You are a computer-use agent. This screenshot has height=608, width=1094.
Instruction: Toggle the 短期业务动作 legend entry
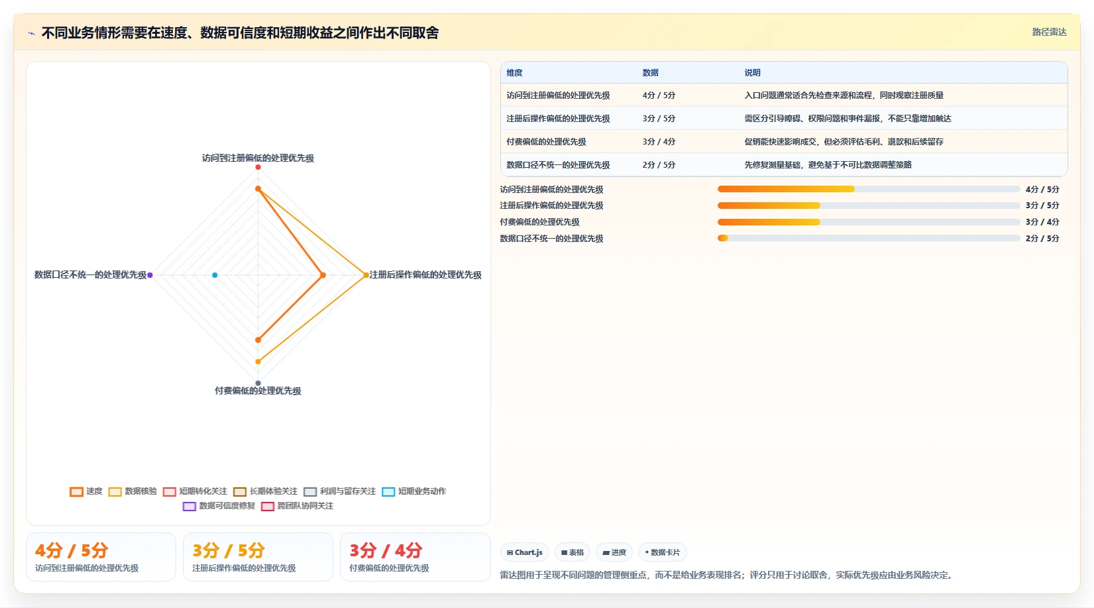pos(413,491)
